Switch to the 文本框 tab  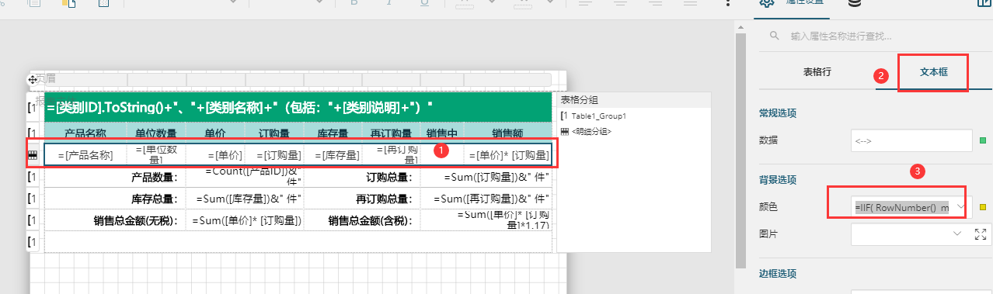click(932, 72)
